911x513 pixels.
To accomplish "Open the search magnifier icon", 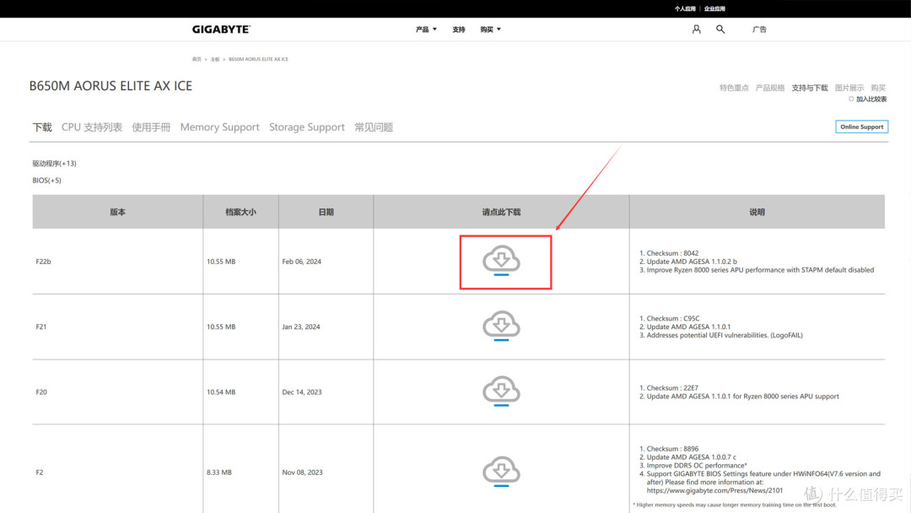I will pos(720,29).
